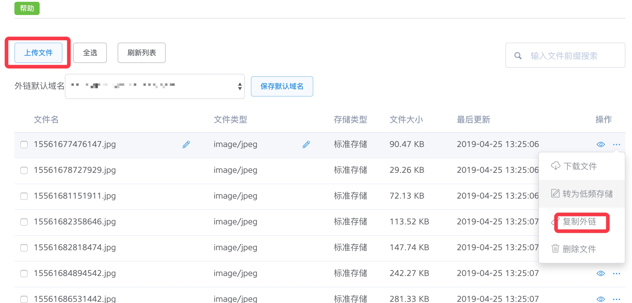The height and width of the screenshot is (303, 632).
Task: Click 标准存储 in the 15561681151911.jpg row
Action: tap(351, 196)
